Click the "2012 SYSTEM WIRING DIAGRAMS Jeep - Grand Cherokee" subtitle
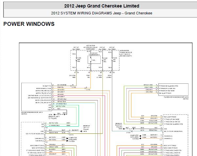The height and width of the screenshot is (156, 197). tap(102, 13)
